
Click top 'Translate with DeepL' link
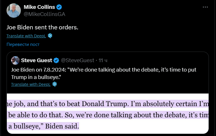[x=26, y=36]
